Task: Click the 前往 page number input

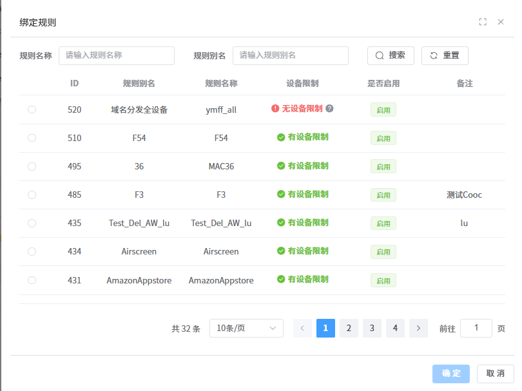Action: coord(476,328)
